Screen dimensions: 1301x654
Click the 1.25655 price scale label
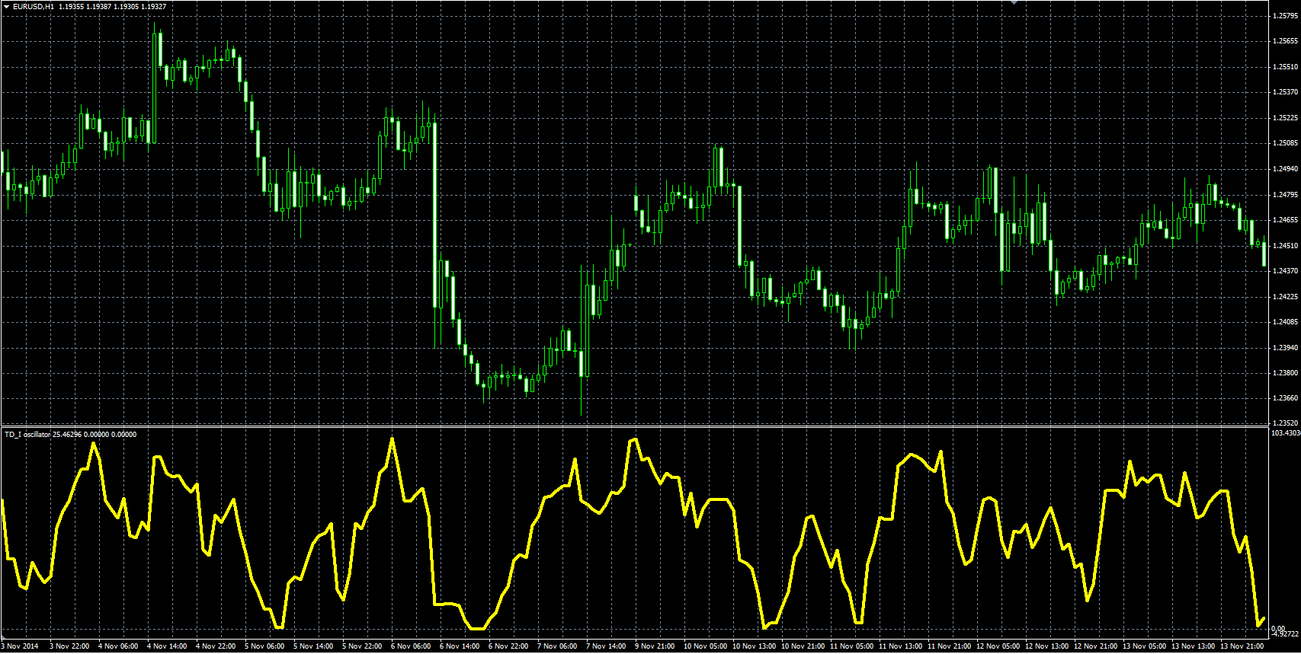(1285, 41)
